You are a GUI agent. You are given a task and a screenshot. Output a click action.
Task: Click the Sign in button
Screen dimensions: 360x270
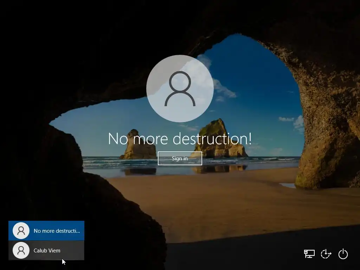[180, 159]
